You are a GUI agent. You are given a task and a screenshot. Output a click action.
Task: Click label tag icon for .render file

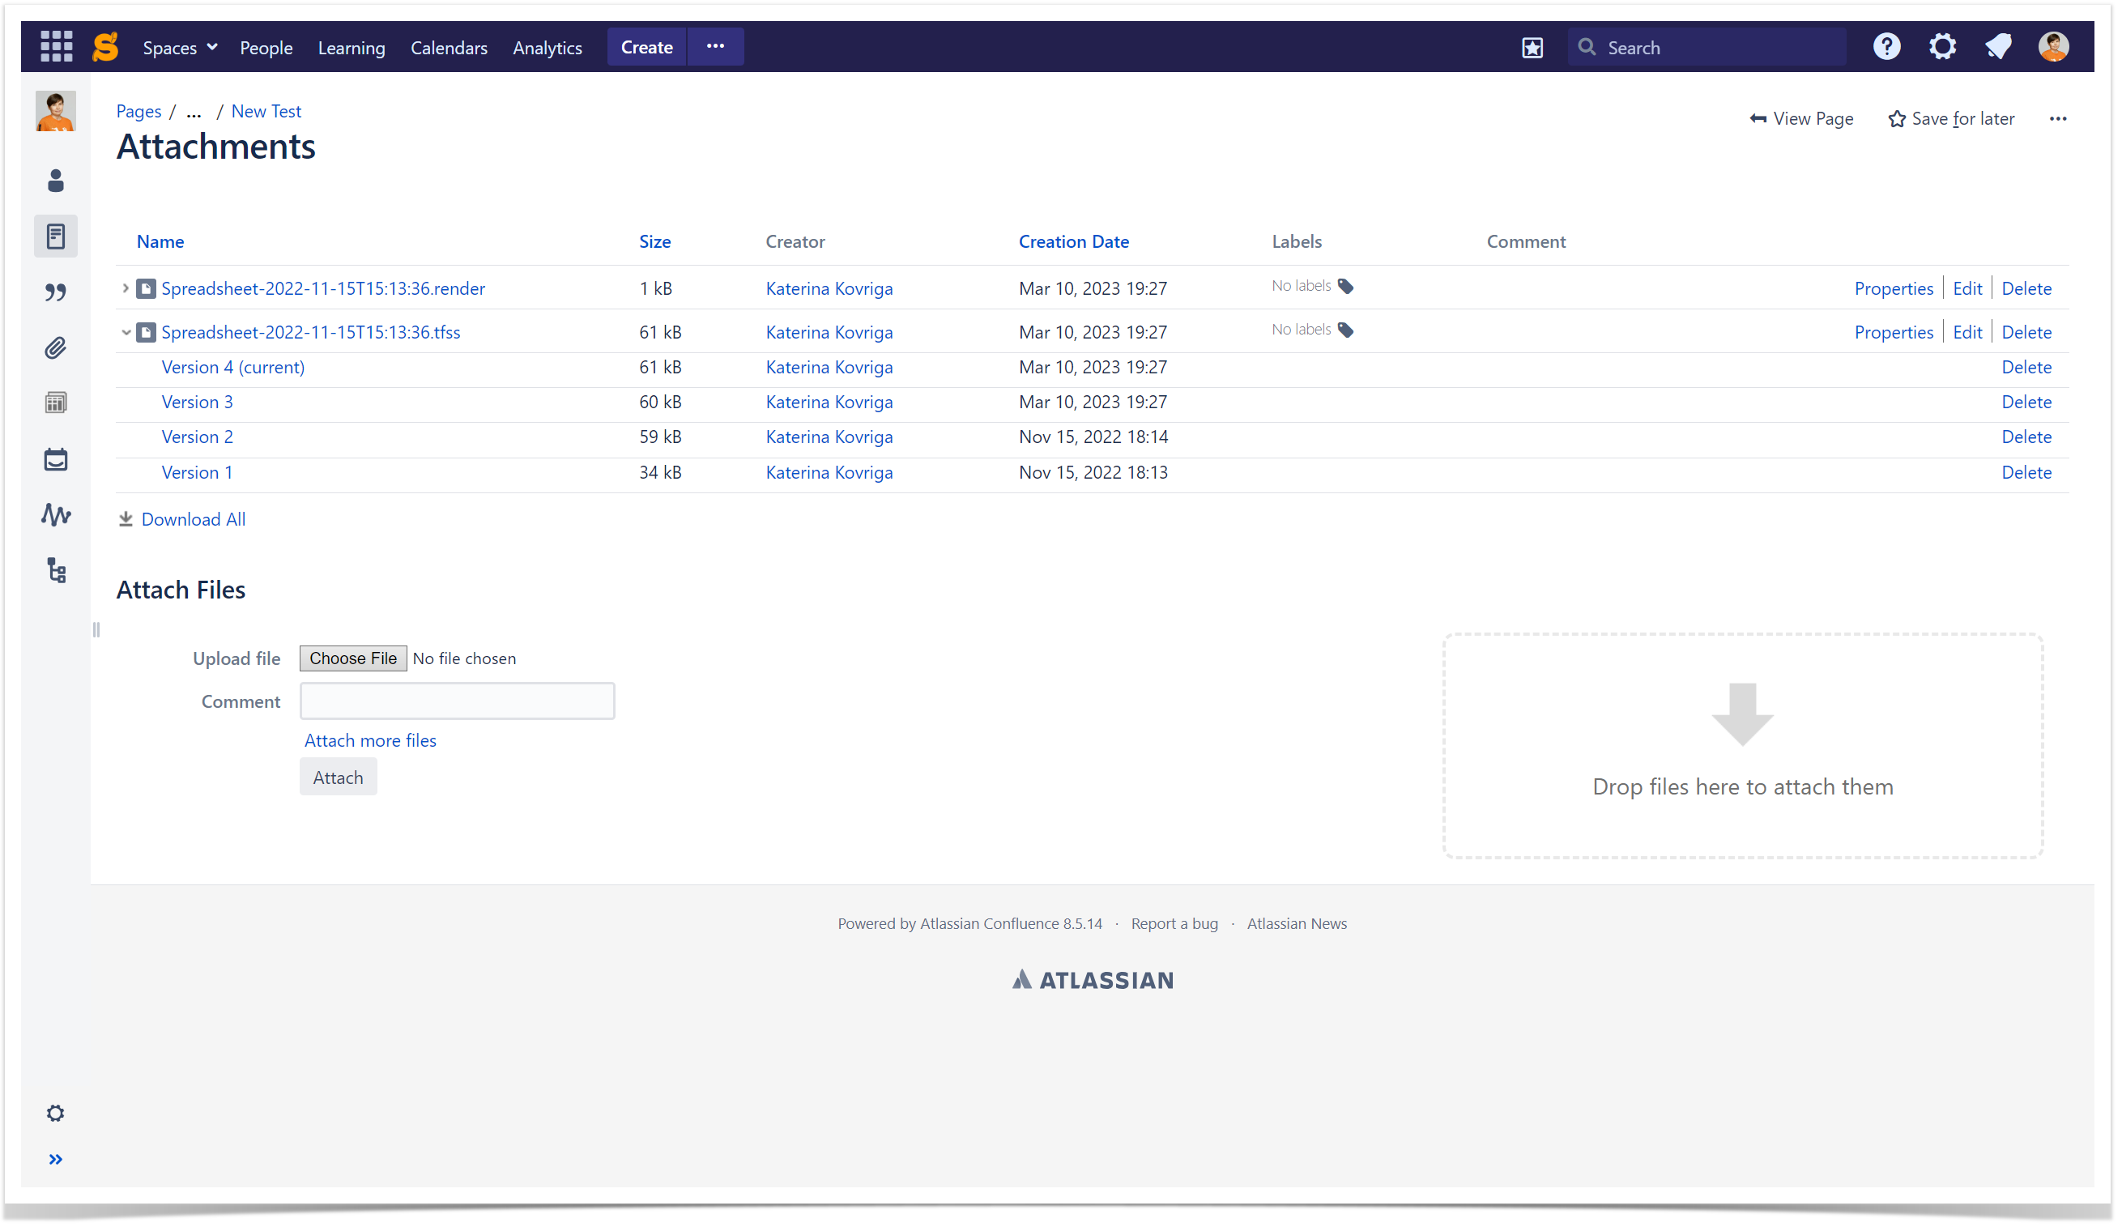pyautogui.click(x=1345, y=288)
